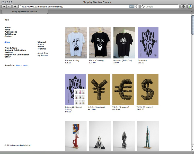Screen dimensions: 194x154
Task: Click the Place of Hiding title text
Action: click(72, 61)
